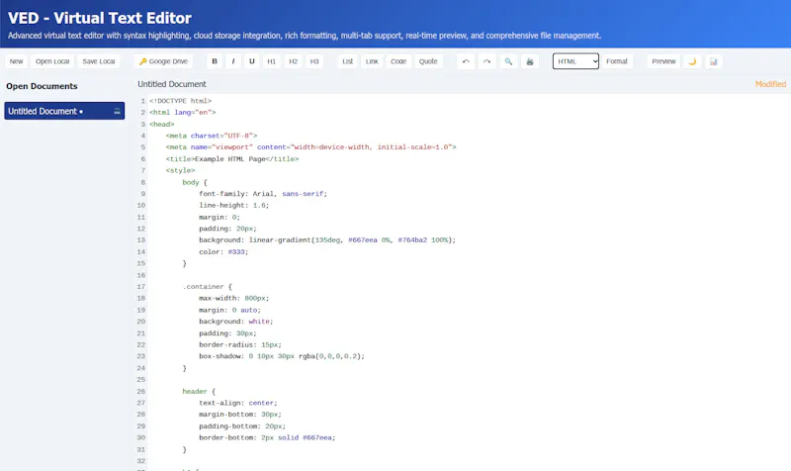The width and height of the screenshot is (791, 471).
Task: Toggle underline formatting
Action: coord(252,61)
